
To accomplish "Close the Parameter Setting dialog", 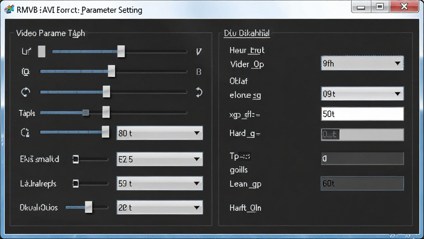I will (x=404, y=7).
